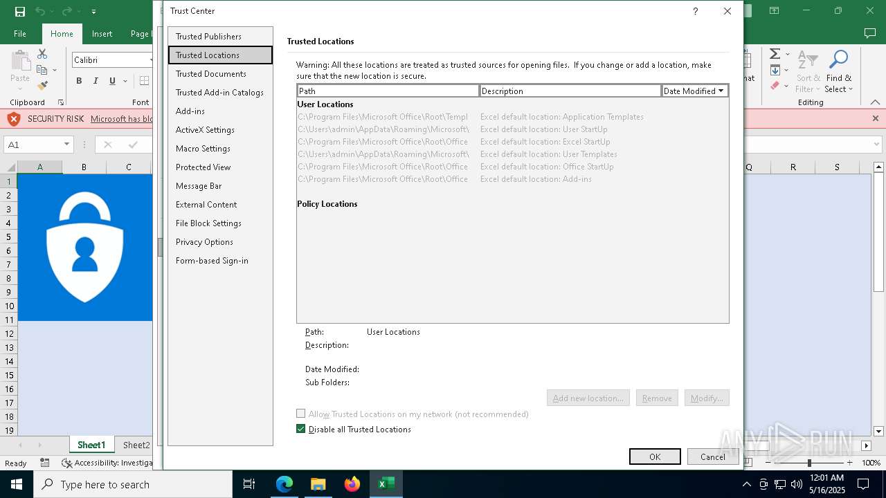Viewport: 886px width, 498px height.
Task: Expand the formula bar chevron
Action: (x=876, y=145)
